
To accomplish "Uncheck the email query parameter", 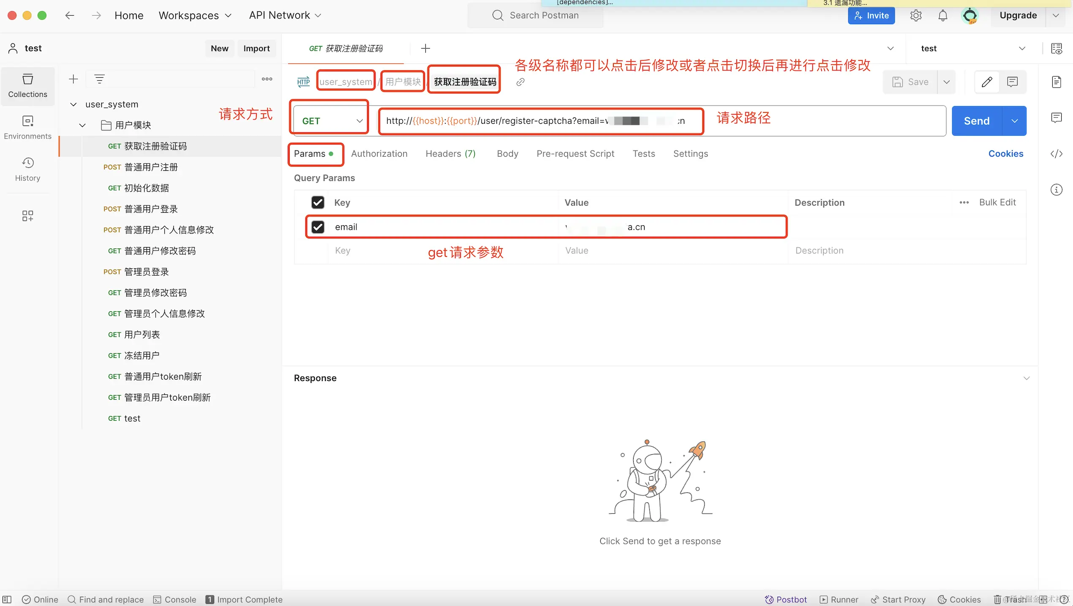I will [x=318, y=227].
